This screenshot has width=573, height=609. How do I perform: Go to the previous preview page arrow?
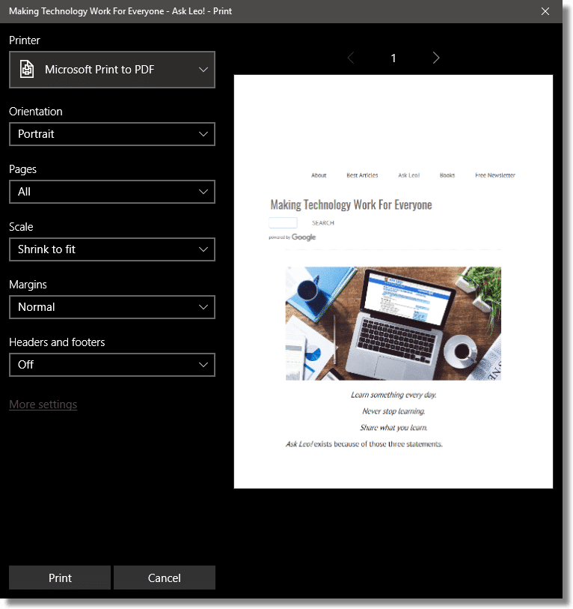[x=351, y=58]
